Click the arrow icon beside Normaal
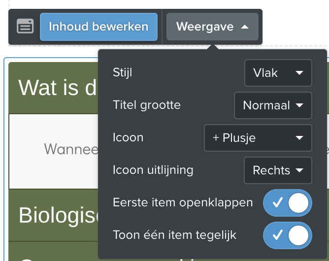Image resolution: width=329 pixels, height=261 pixels. pyautogui.click(x=299, y=105)
